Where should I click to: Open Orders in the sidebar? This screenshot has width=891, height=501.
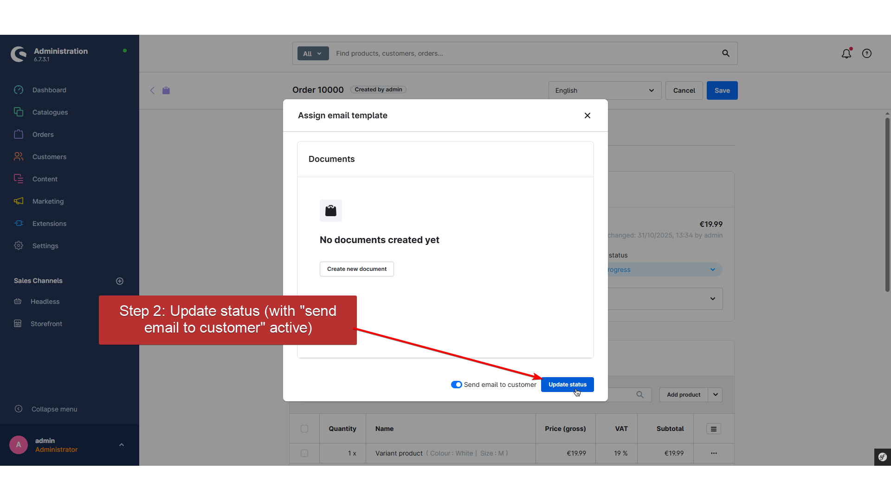point(43,135)
